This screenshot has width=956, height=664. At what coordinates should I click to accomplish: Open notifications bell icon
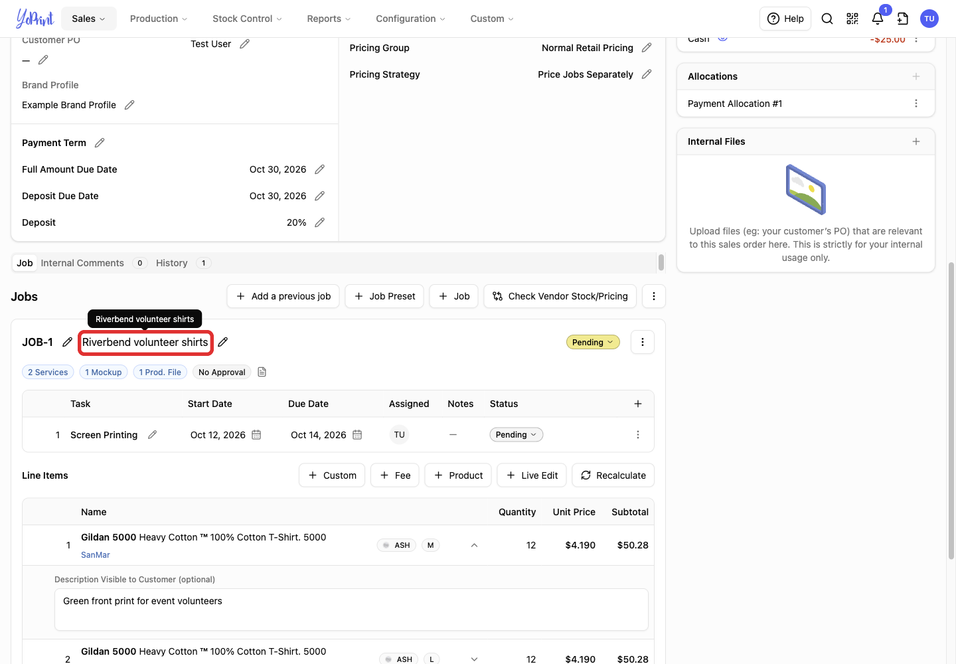[x=878, y=19]
